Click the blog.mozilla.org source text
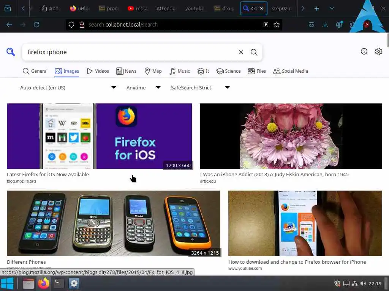389x291 pixels. (21, 181)
